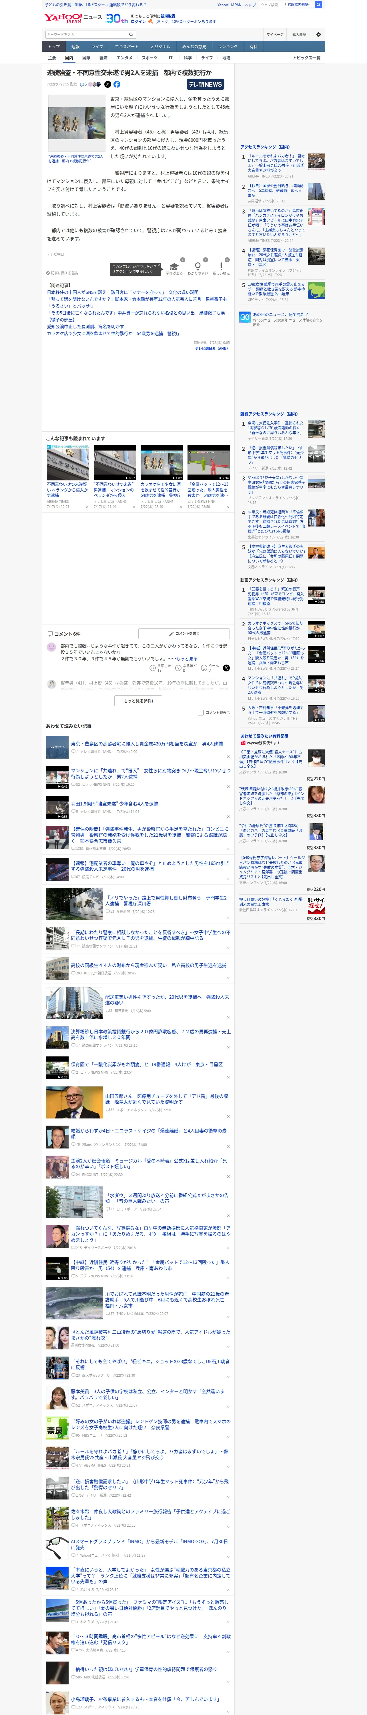Open the ライブ navigation tab
This screenshot has height=1715, width=367.
(97, 47)
